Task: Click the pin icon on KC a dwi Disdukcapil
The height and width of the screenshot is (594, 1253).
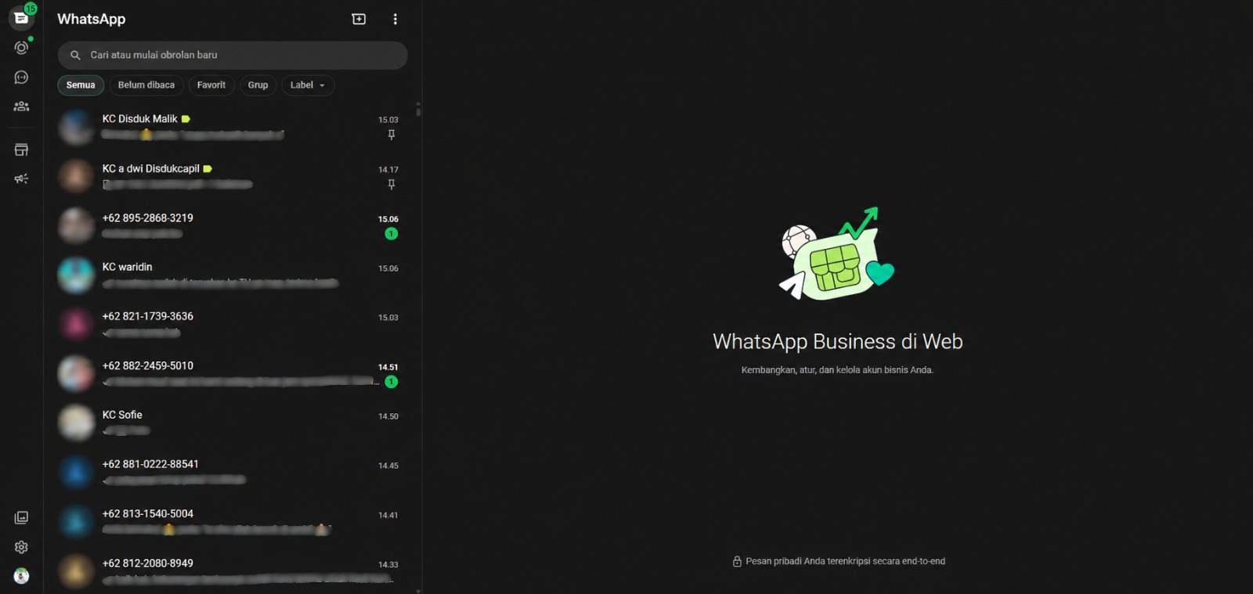Action: point(392,185)
